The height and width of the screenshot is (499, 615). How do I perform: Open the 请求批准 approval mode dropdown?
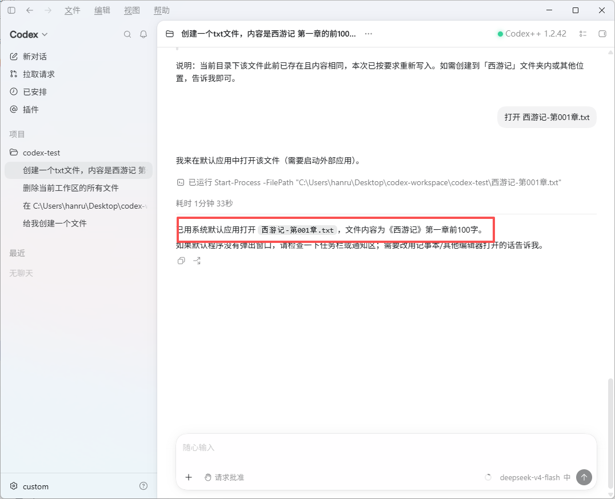[225, 477]
